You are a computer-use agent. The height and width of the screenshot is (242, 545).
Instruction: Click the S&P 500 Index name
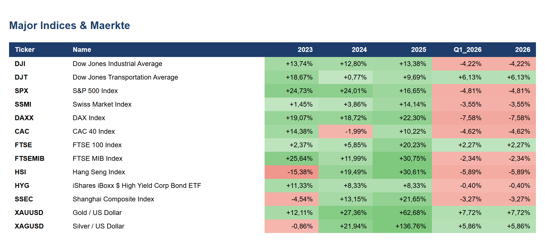click(x=95, y=91)
